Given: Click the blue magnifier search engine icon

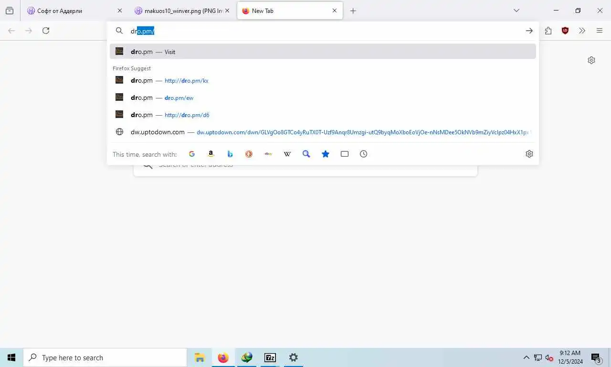Looking at the screenshot, I should coord(306,154).
